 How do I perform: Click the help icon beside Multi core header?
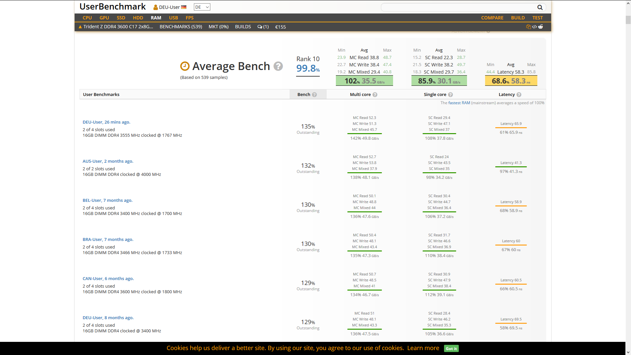tap(375, 94)
